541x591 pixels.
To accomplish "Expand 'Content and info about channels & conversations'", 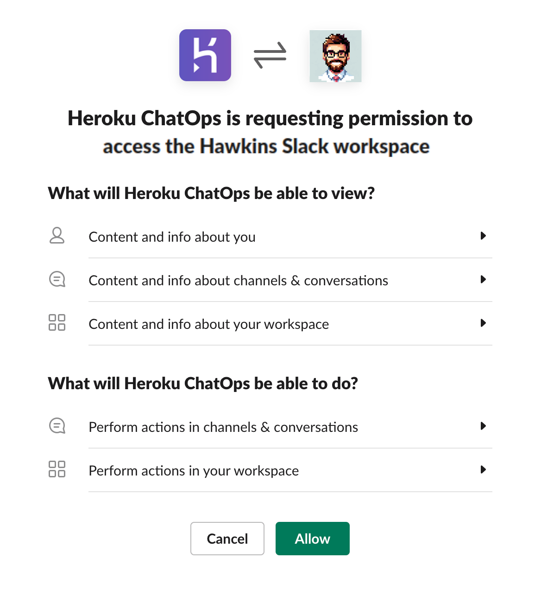I will [x=484, y=280].
